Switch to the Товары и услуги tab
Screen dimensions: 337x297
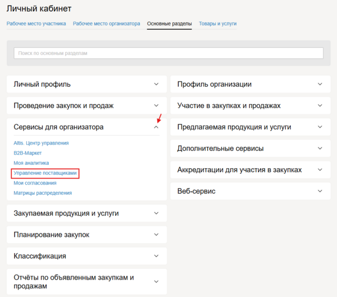pyautogui.click(x=217, y=24)
